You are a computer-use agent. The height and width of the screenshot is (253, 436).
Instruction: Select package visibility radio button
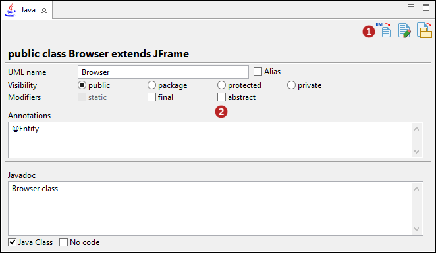(151, 85)
